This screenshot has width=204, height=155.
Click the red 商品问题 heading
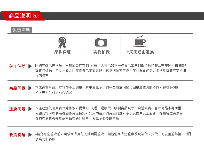17,88
